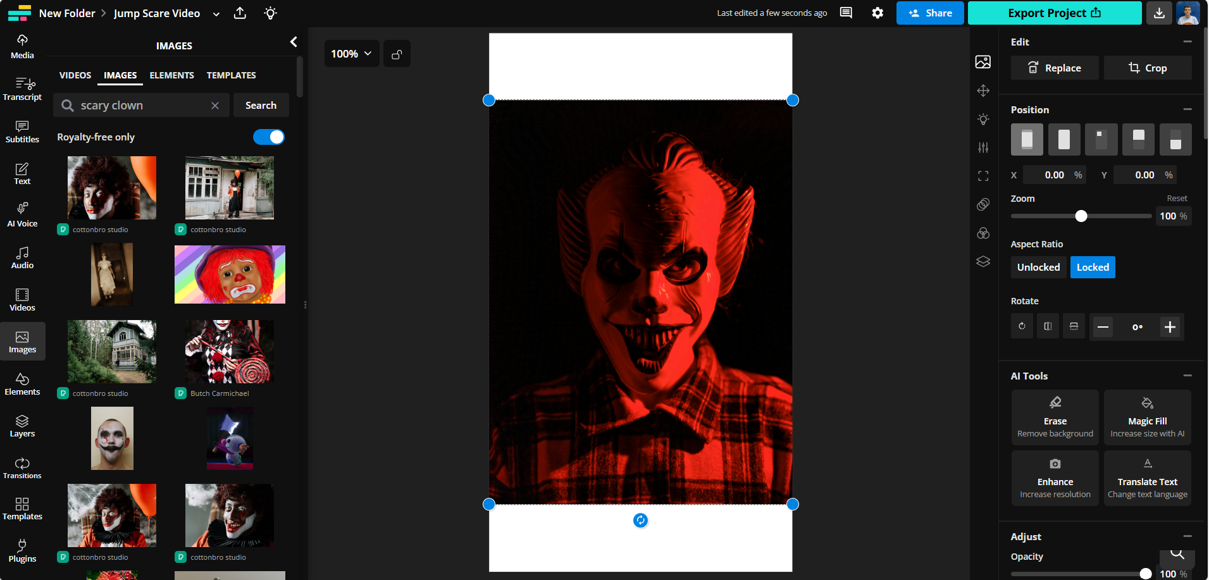Select the AI Voice tool
1209x580 pixels.
click(22, 214)
